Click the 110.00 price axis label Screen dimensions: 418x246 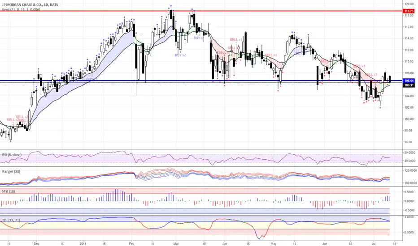pos(409,61)
